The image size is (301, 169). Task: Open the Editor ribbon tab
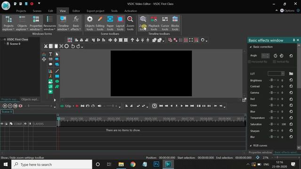pos(76,11)
